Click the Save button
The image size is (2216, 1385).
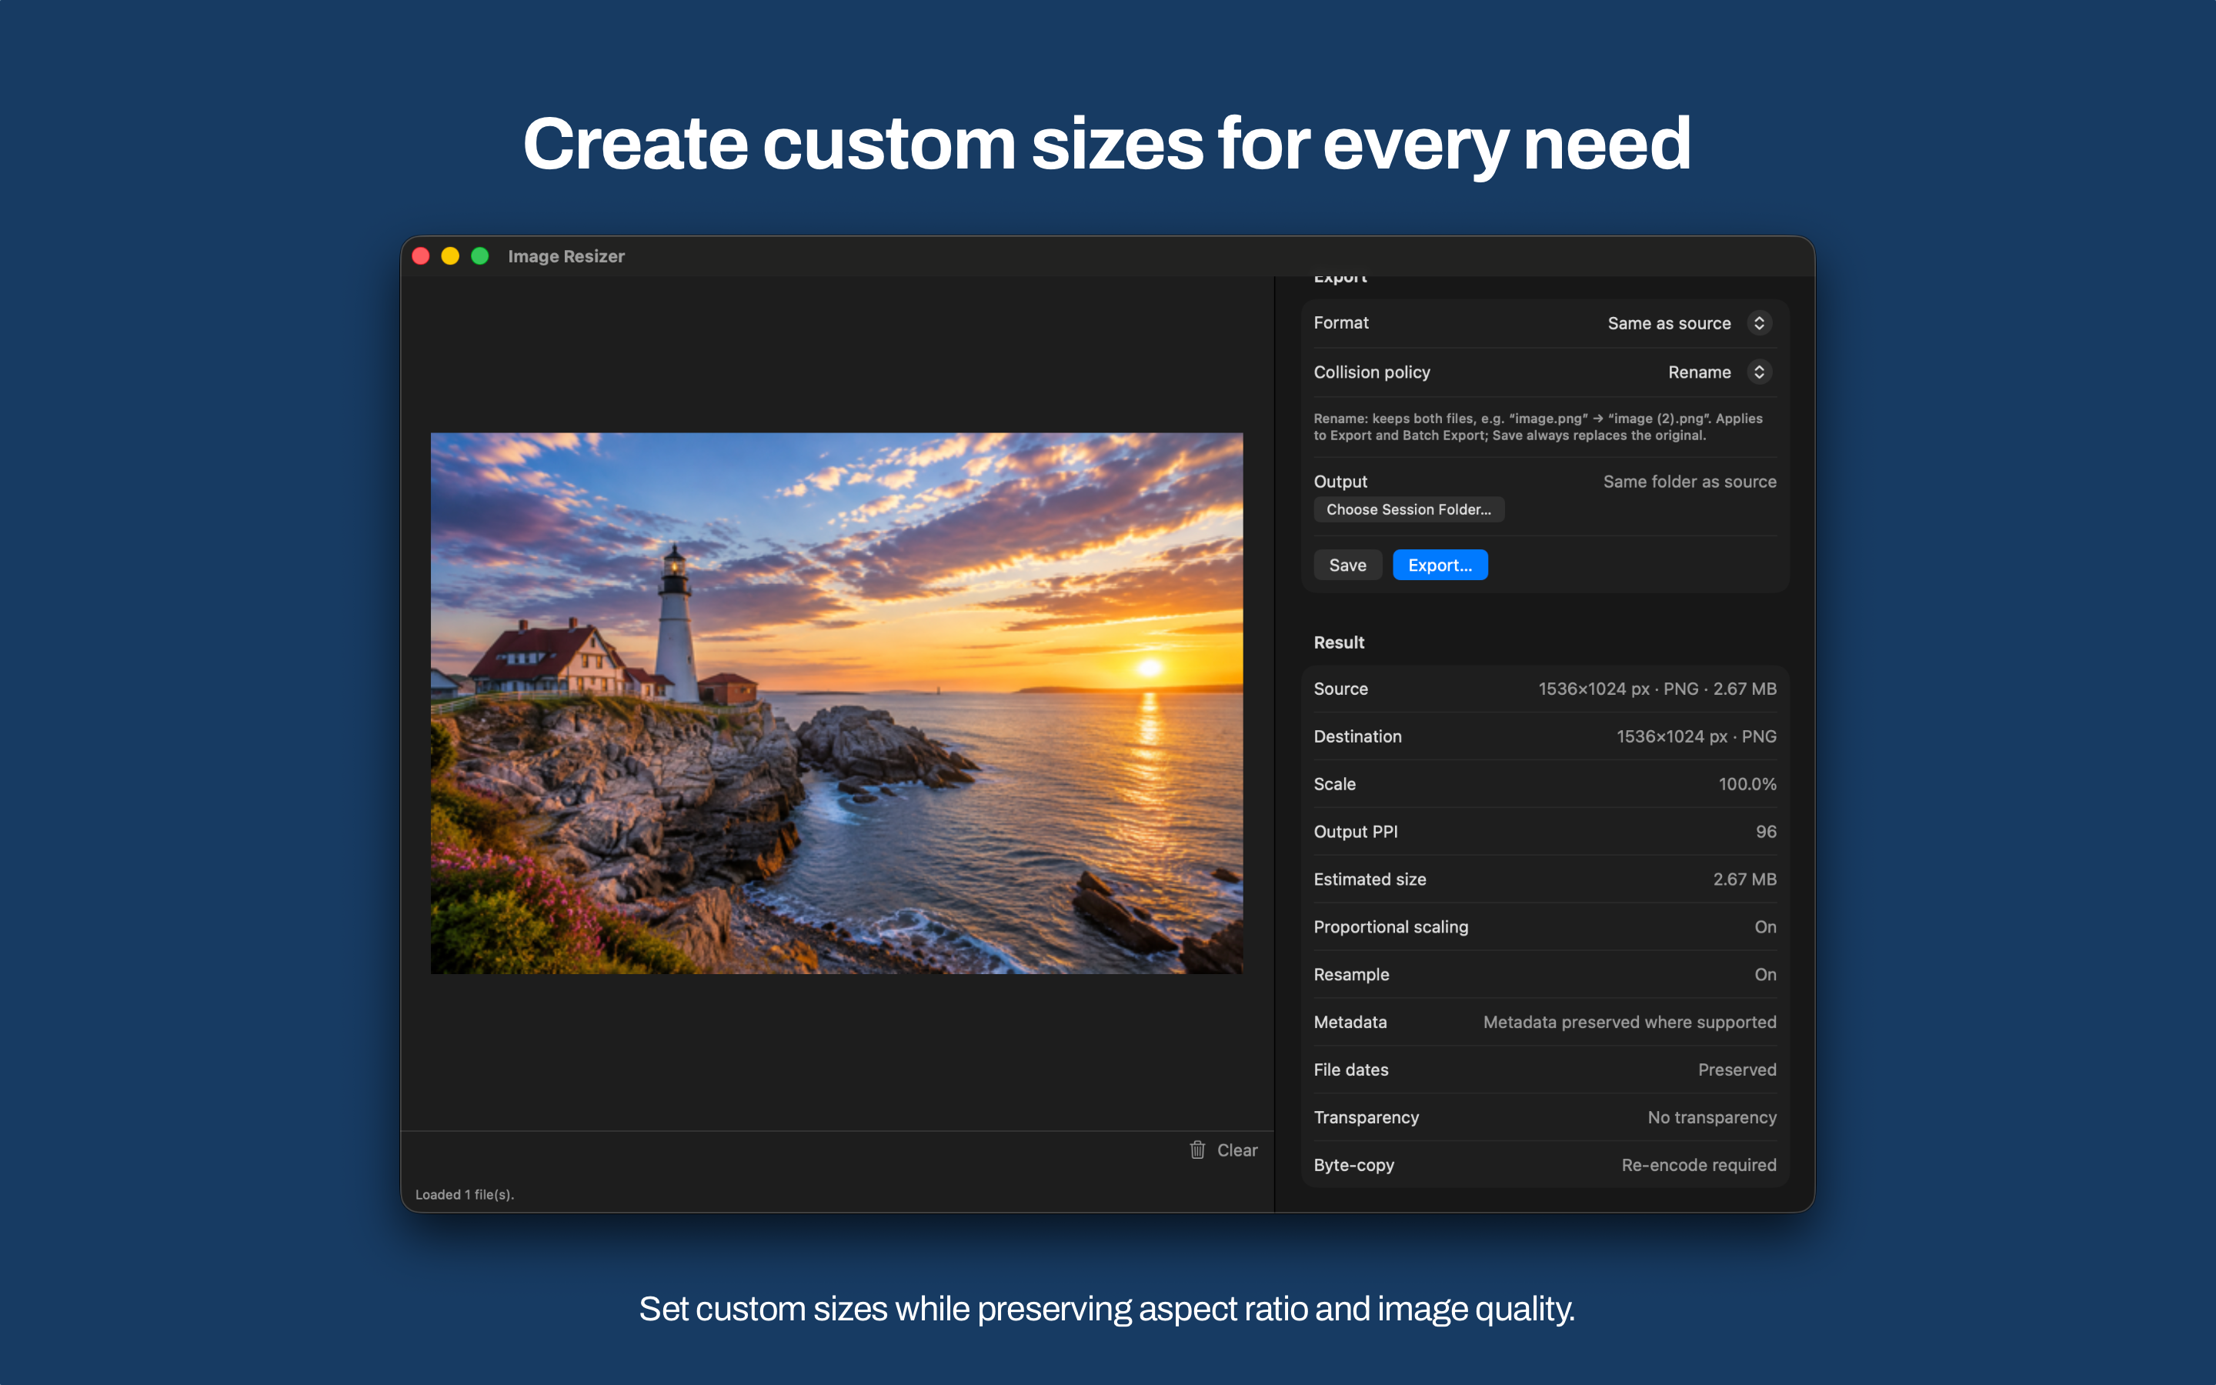pyautogui.click(x=1347, y=566)
